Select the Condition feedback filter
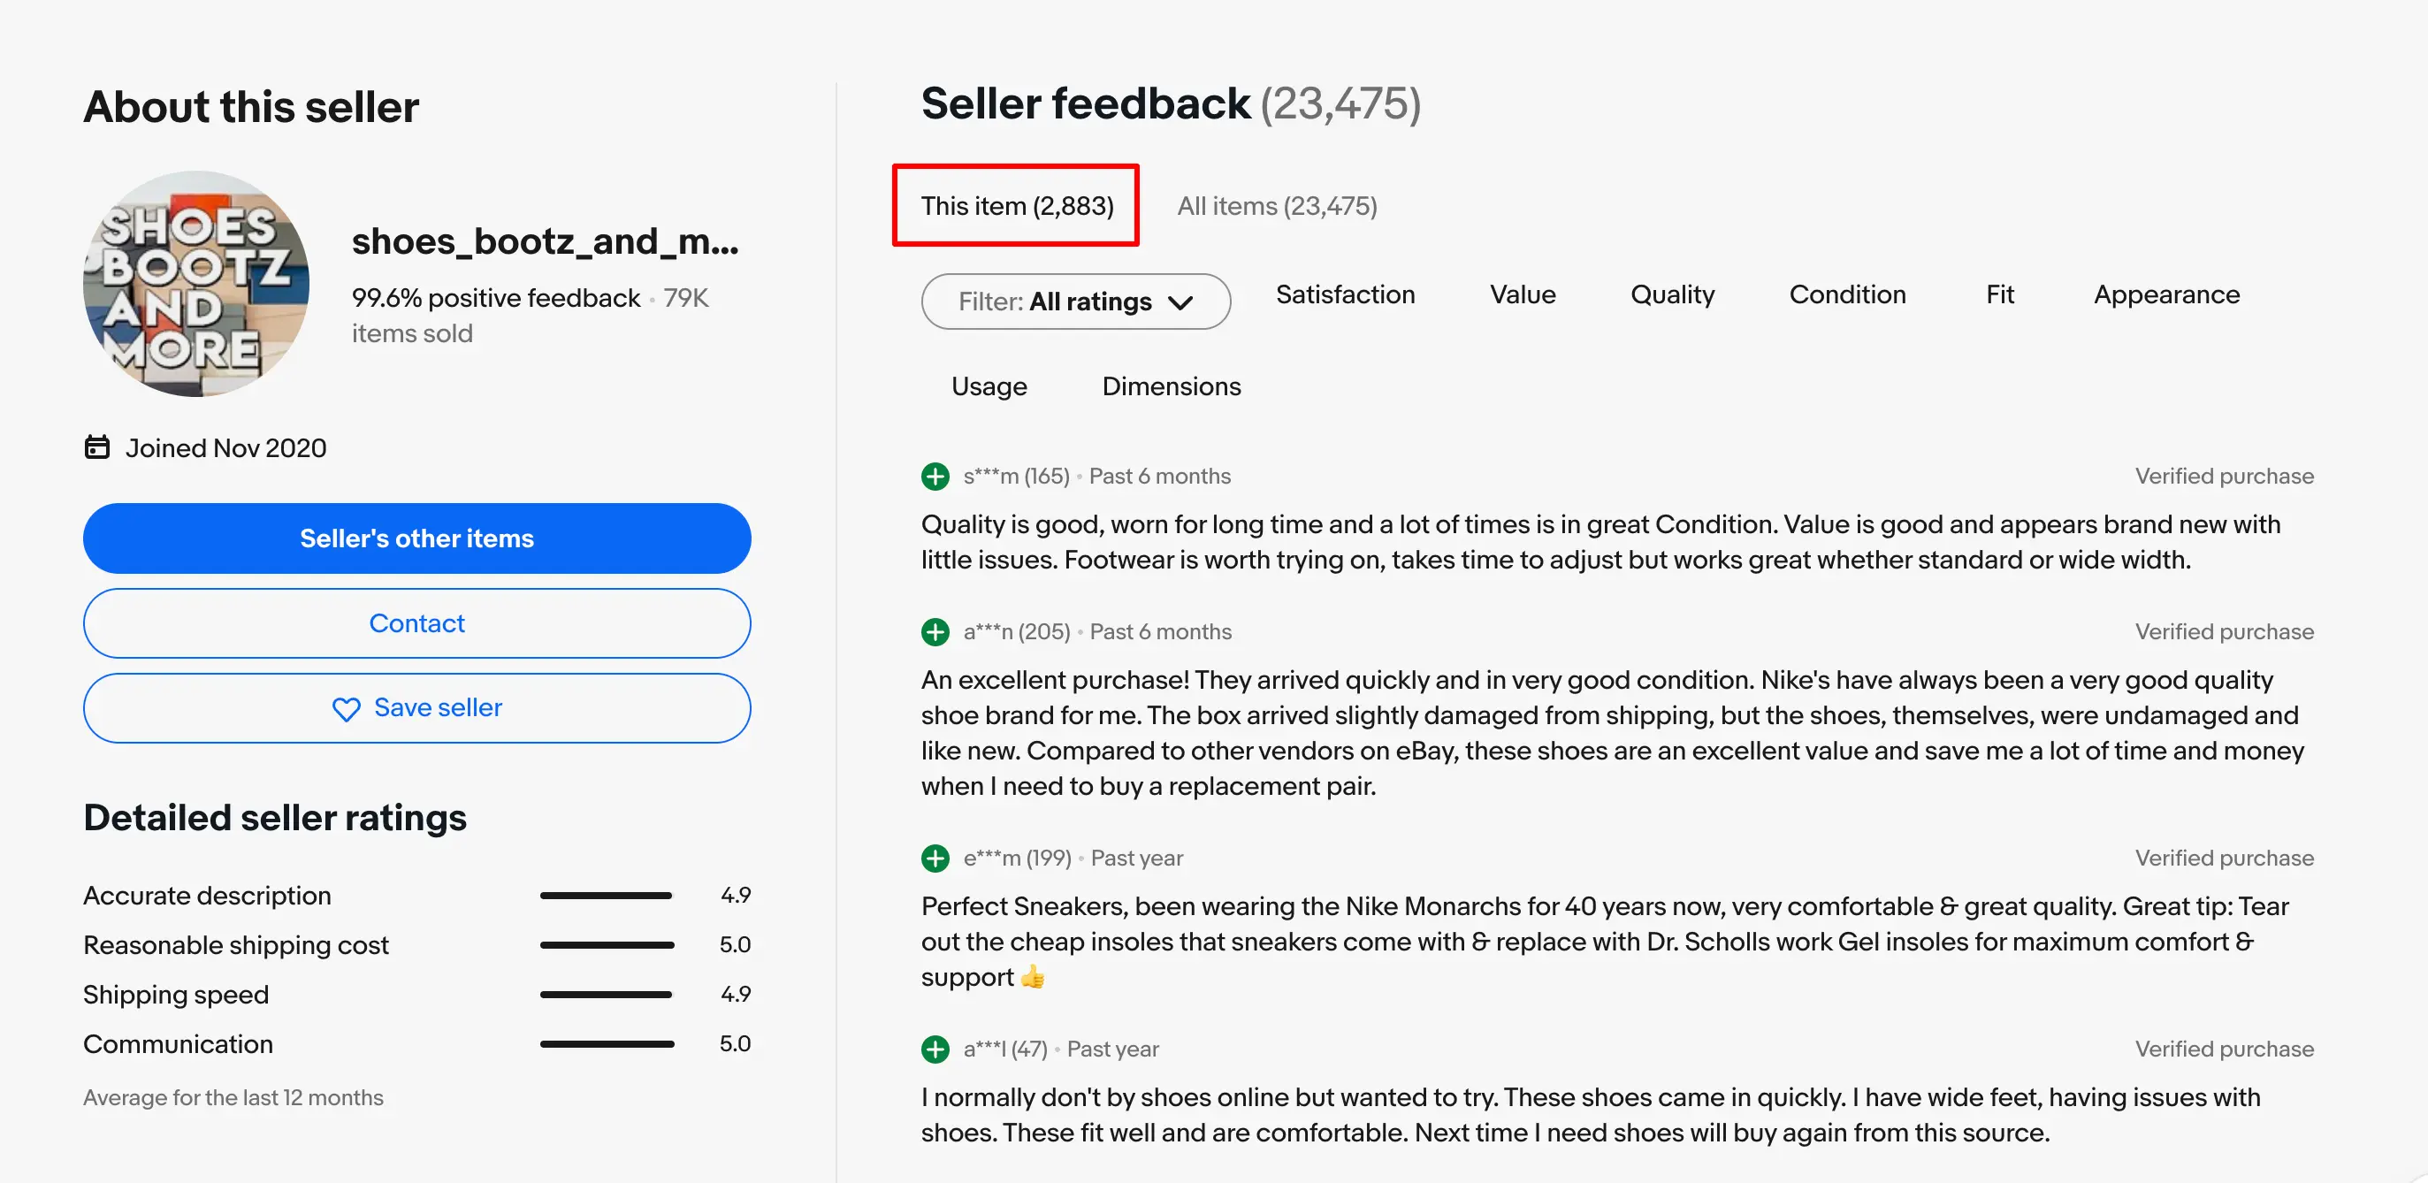The height and width of the screenshot is (1183, 2428). click(1846, 295)
